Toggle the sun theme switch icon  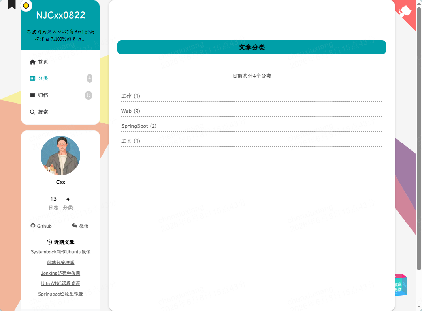(26, 6)
